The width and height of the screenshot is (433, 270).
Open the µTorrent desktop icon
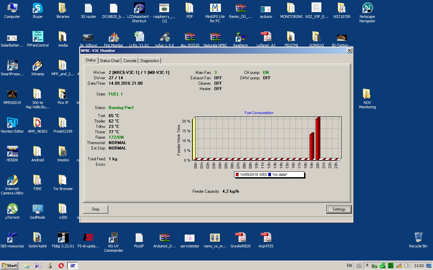coord(12,209)
